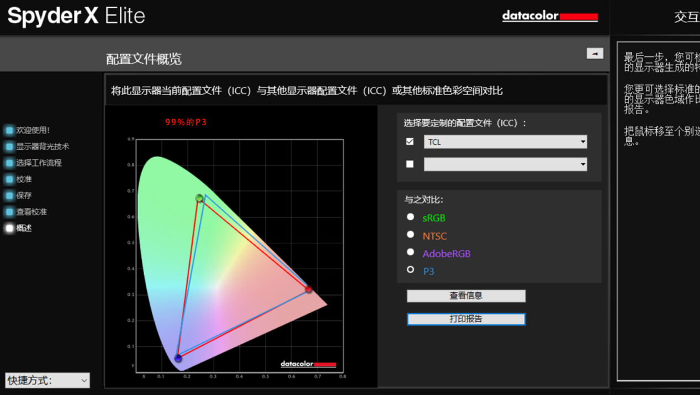Click the 选择工作流程 step indicator icon

[x=9, y=163]
